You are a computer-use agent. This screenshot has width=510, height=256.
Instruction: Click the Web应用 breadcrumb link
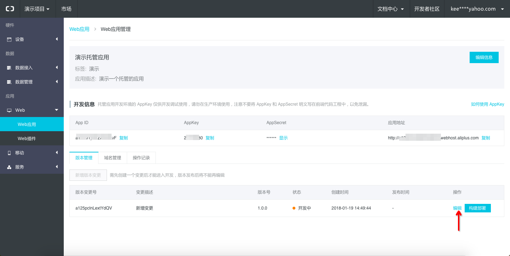[79, 29]
